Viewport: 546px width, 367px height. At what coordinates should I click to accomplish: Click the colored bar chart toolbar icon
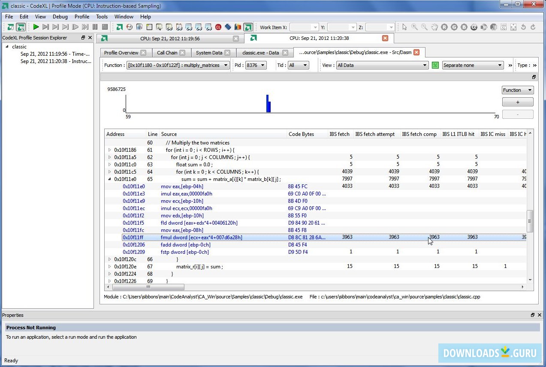[238, 27]
